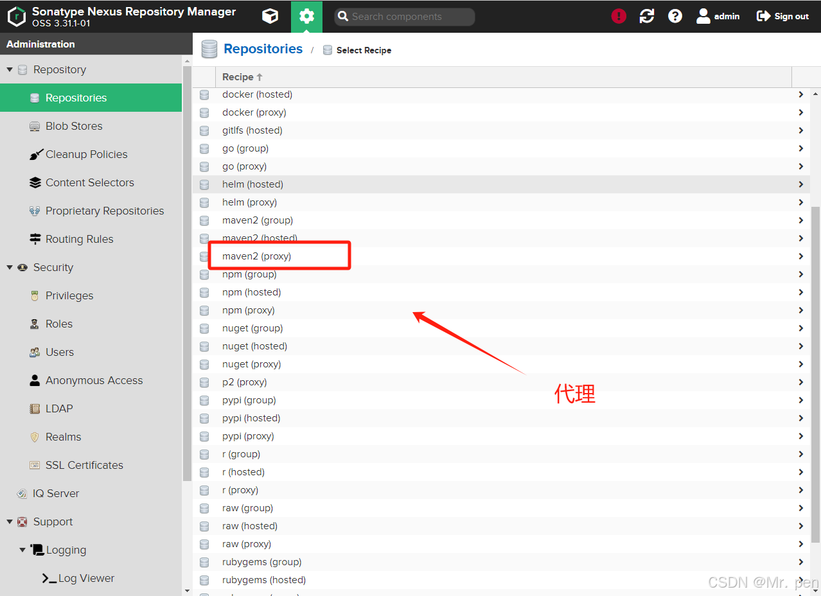Select the go (proxy) recipe
Image resolution: width=821 pixels, height=596 pixels.
[502, 166]
